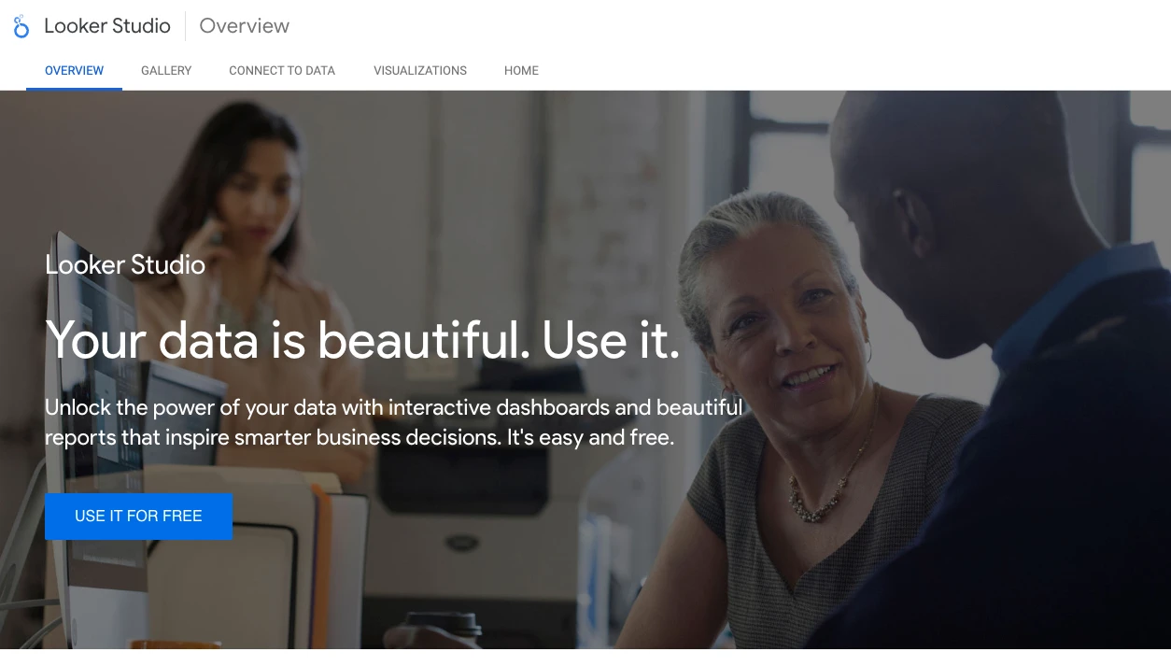The width and height of the screenshot is (1171, 666).
Task: Click the gray Overview page title
Action: [245, 26]
